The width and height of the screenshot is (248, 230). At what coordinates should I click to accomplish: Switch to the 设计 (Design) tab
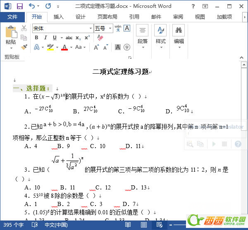point(81,17)
